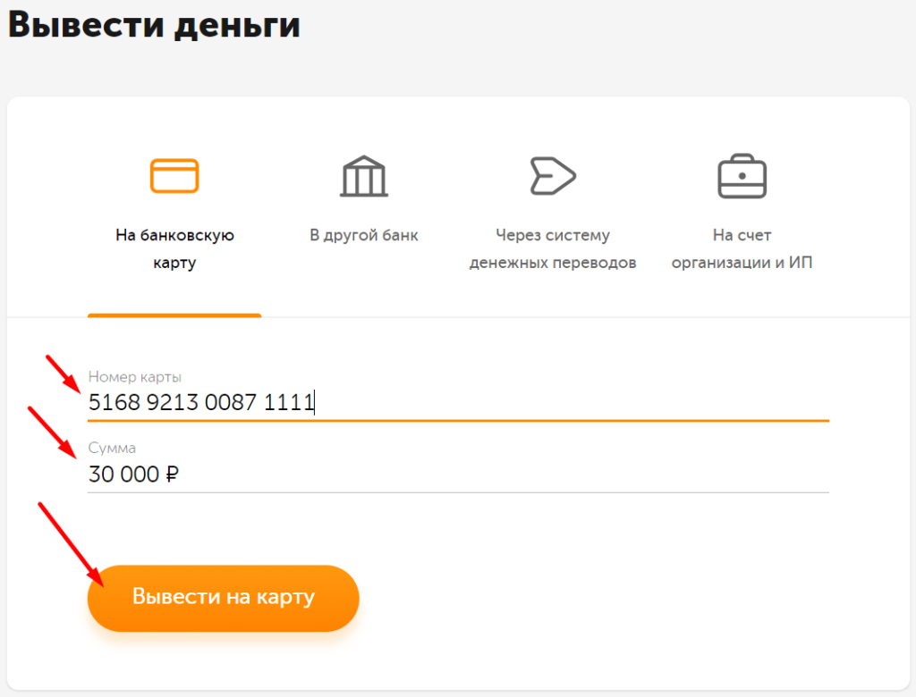Click the "Вывести деньги" page heading
Viewport: 916px width, 697px height.
(x=154, y=25)
